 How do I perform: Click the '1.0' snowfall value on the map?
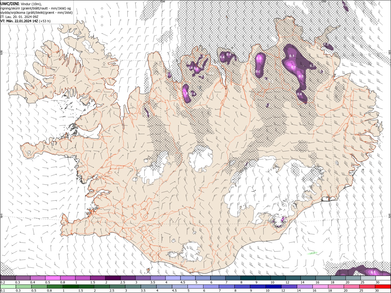[185, 94]
